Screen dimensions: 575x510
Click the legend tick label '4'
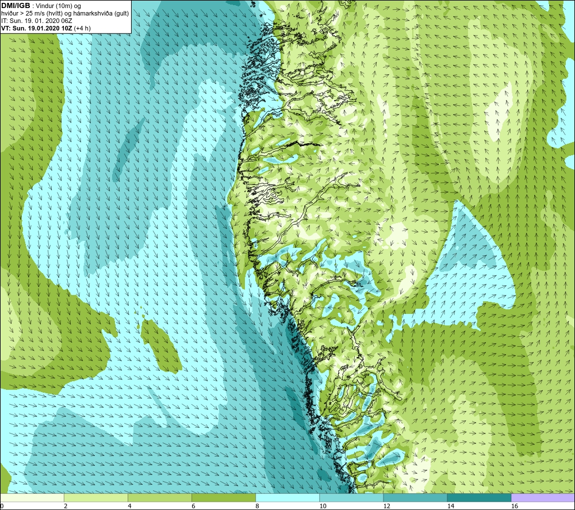[x=129, y=506]
